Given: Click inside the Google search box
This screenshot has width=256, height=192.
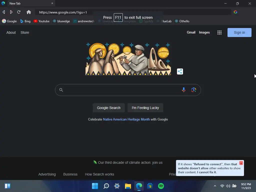Looking at the screenshot, I should [128, 90].
